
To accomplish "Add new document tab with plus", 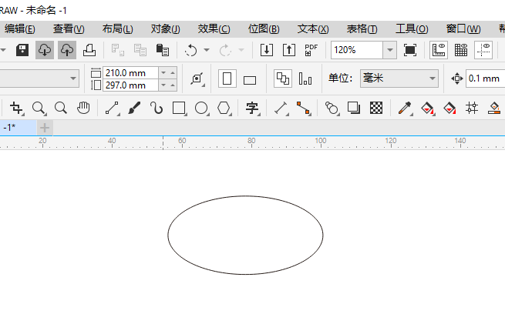I will pos(45,128).
